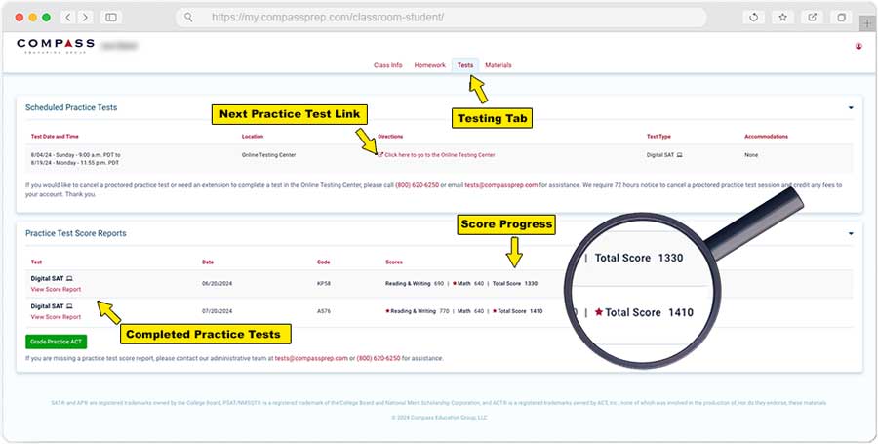
Task: Select the Tests tab
Action: pyautogui.click(x=465, y=65)
